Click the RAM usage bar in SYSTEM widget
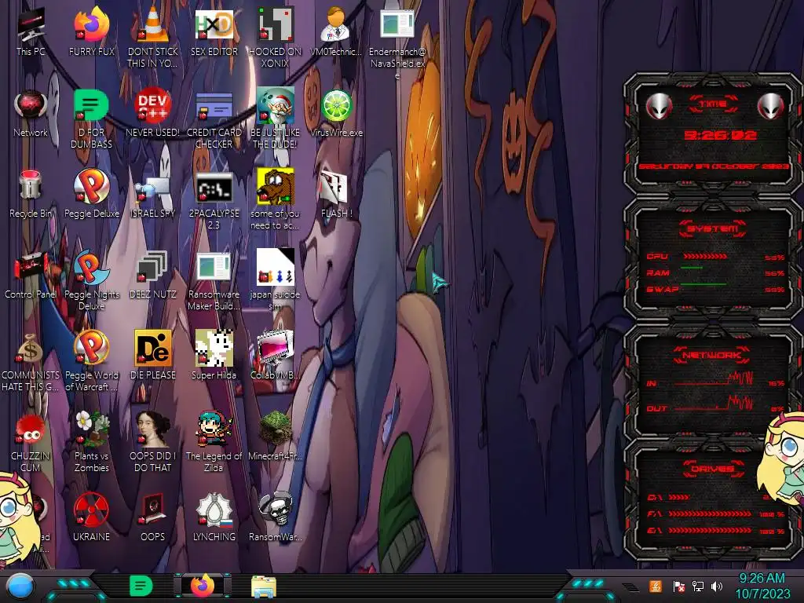The width and height of the screenshot is (804, 603). point(692,268)
